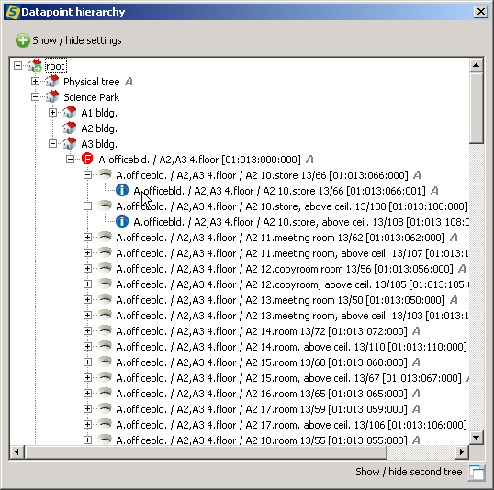The width and height of the screenshot is (494, 490).
Task: Expand the A1 bldg. node
Action: click(x=52, y=113)
